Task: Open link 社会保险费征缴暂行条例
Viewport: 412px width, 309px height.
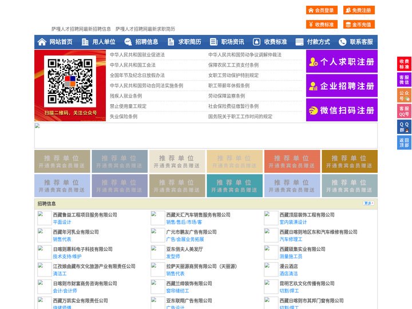Action: pos(233,106)
